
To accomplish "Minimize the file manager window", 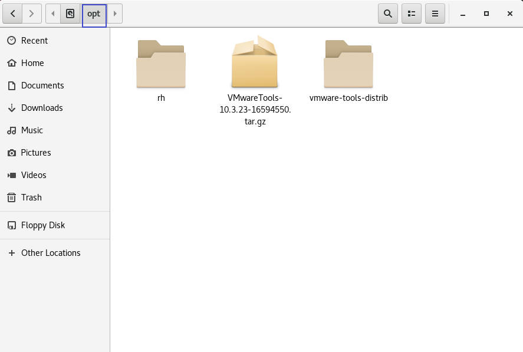I will point(463,14).
